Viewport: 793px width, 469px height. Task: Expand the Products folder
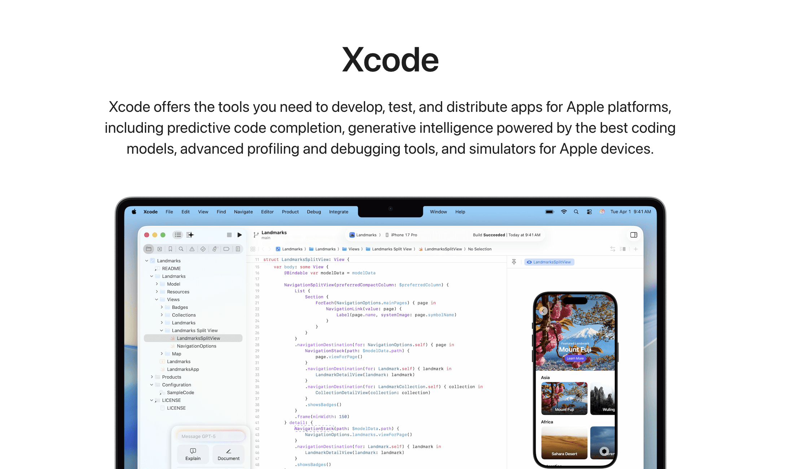[152, 377]
